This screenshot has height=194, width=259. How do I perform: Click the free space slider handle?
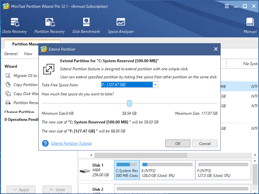pyautogui.click(x=129, y=103)
